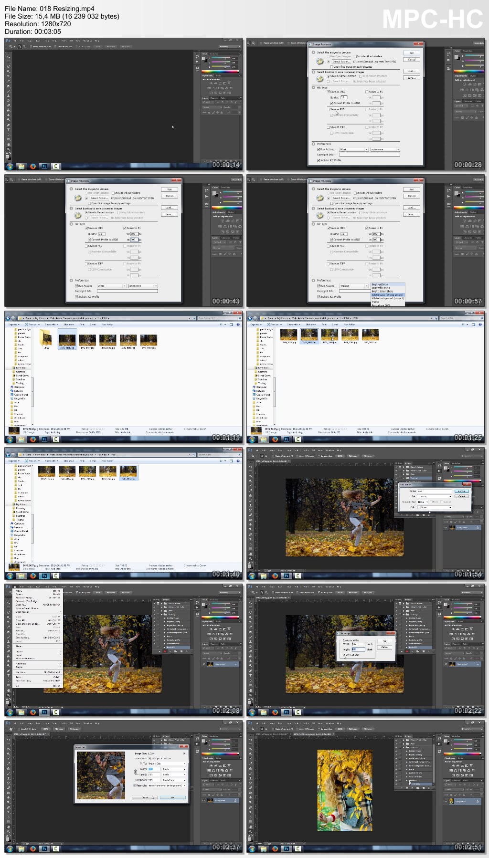Select the Zoom tool in the 00:02:08 toolbox
The image size is (489, 858).
[8, 695]
